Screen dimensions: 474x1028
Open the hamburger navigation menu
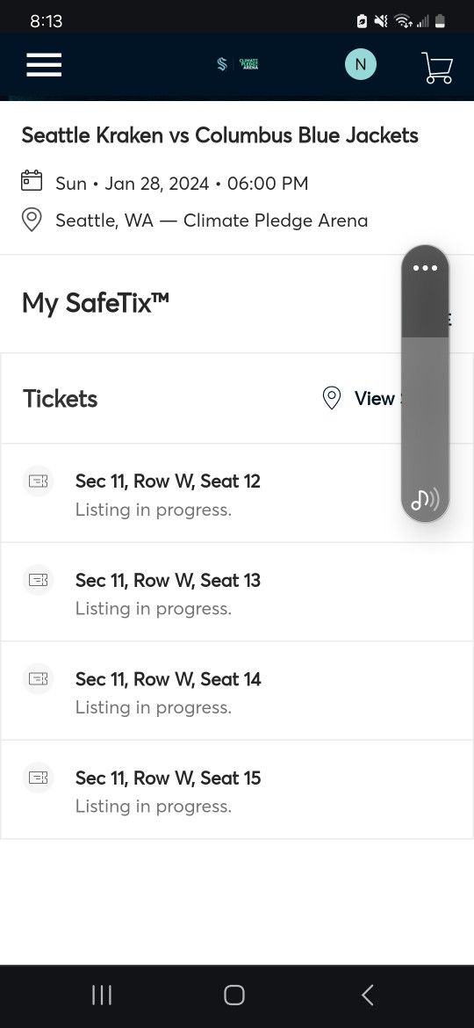point(44,65)
